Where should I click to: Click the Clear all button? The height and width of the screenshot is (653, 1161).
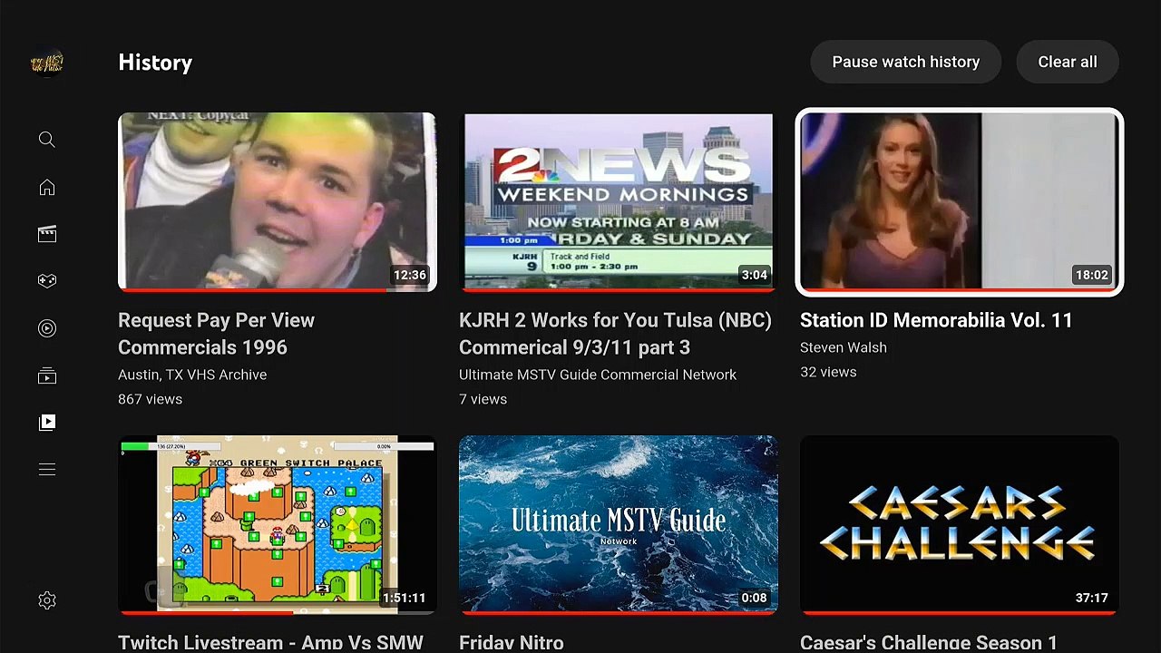1068,62
